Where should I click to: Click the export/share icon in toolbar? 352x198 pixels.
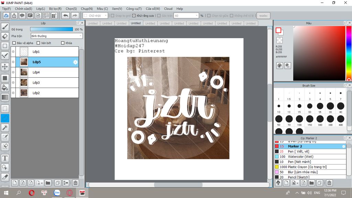(14, 16)
